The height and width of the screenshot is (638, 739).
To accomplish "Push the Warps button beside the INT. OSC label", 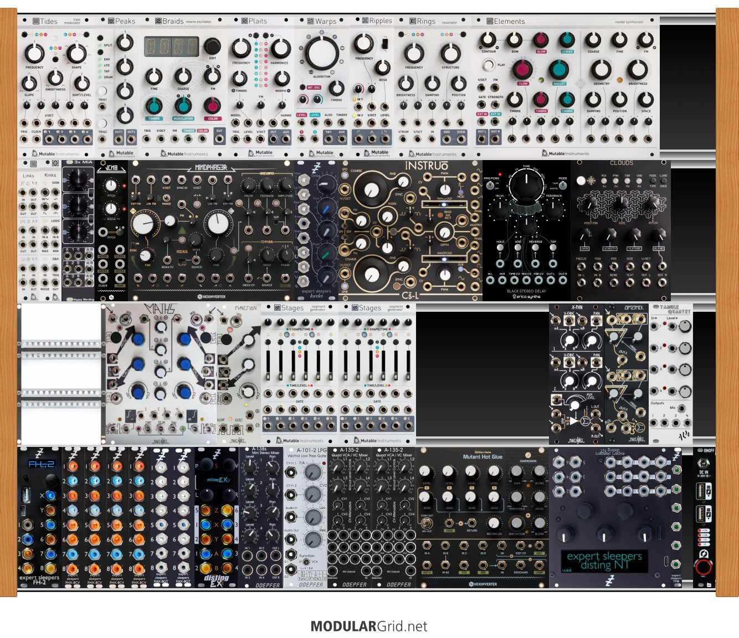I will click(x=303, y=87).
